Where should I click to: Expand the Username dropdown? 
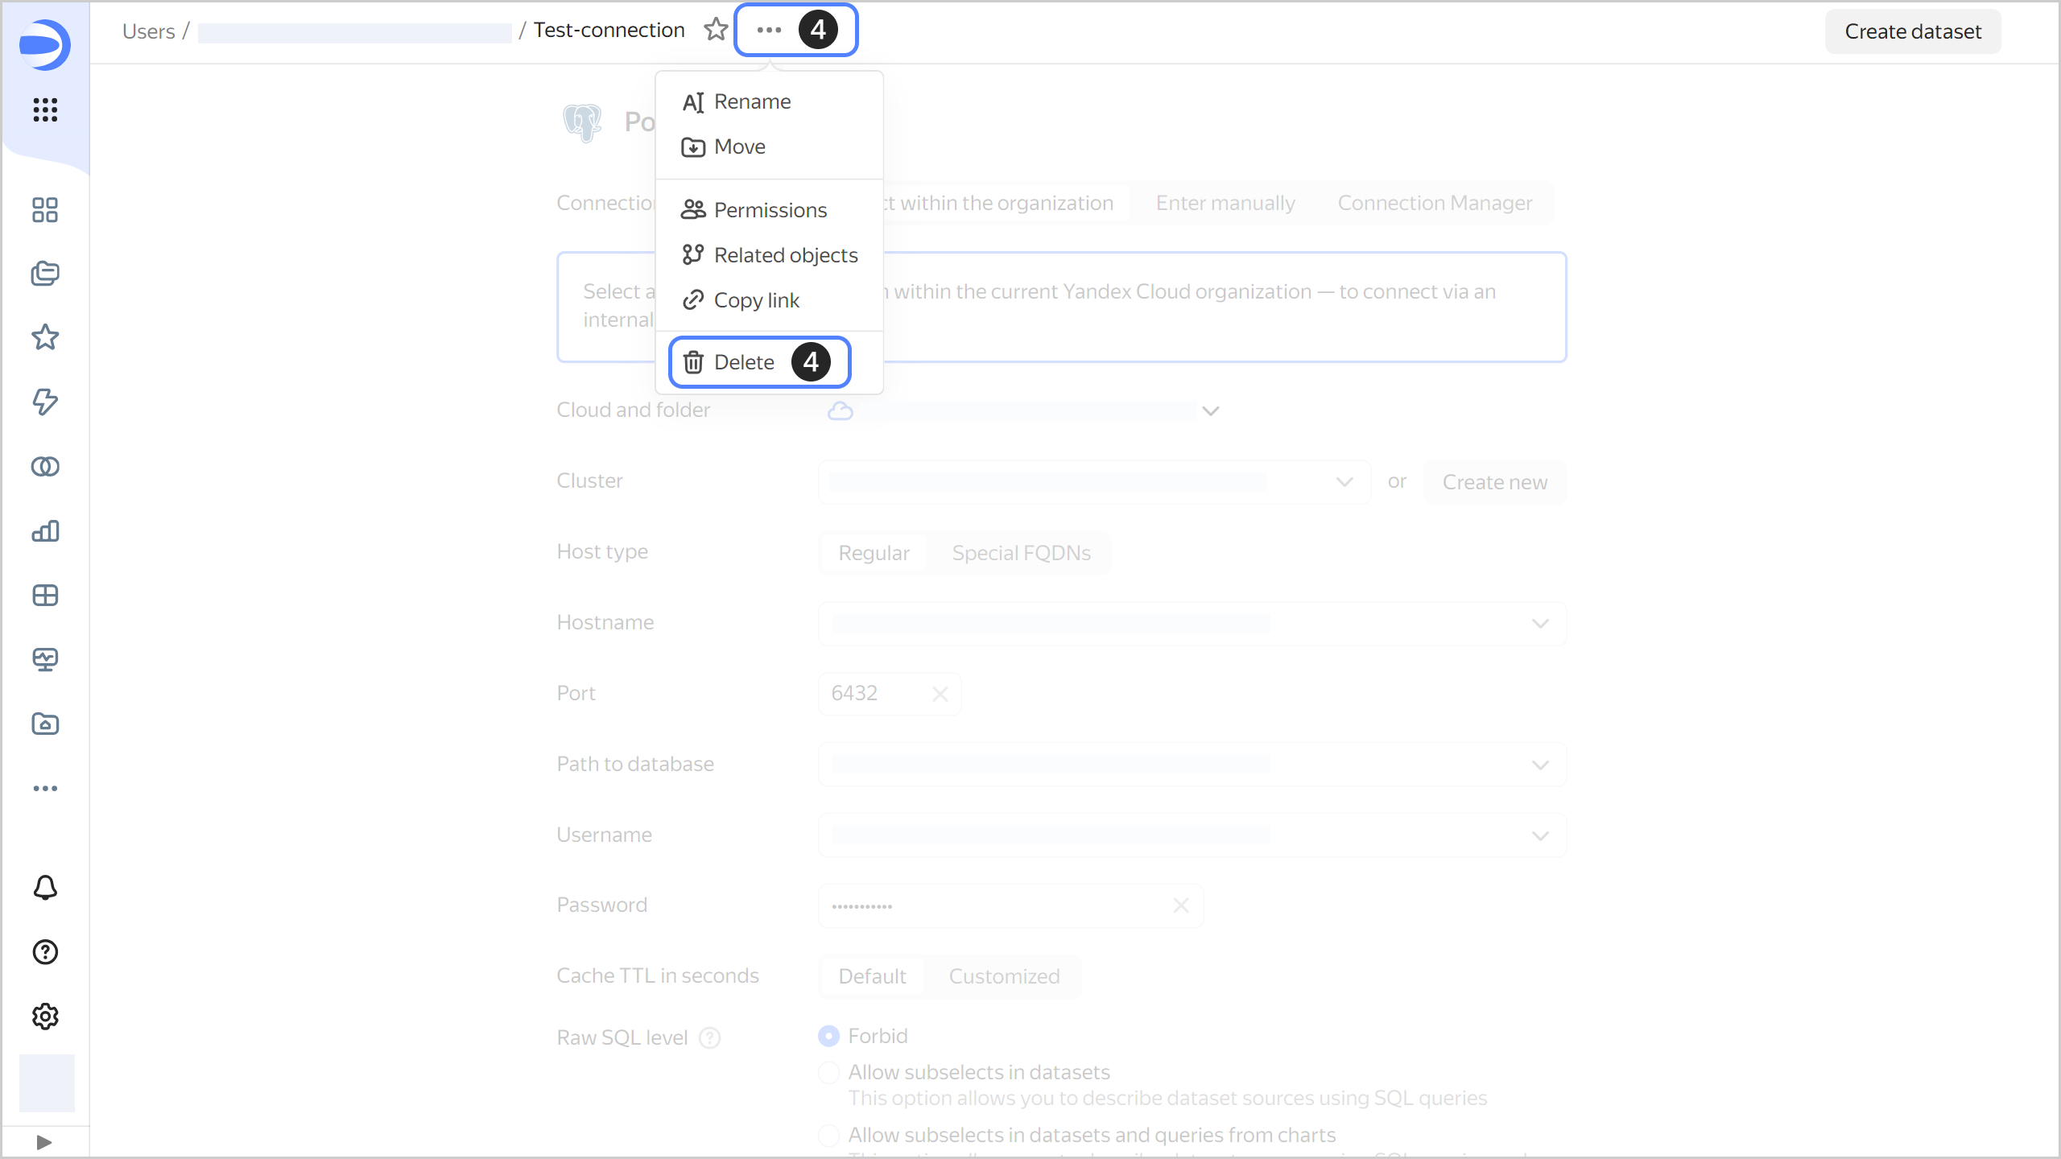1539,835
